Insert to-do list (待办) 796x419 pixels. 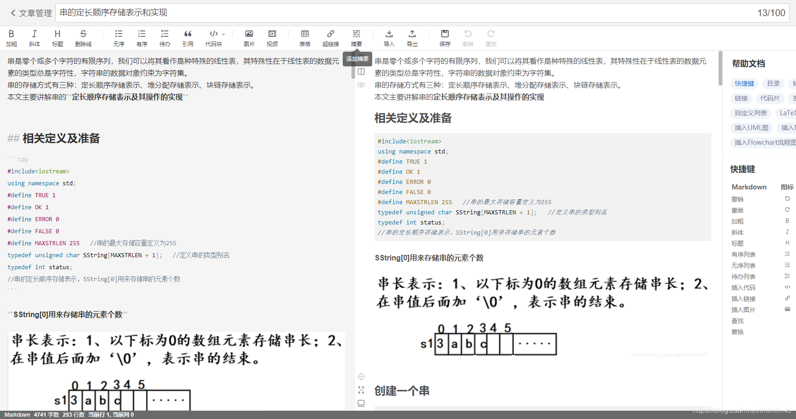tap(165, 38)
